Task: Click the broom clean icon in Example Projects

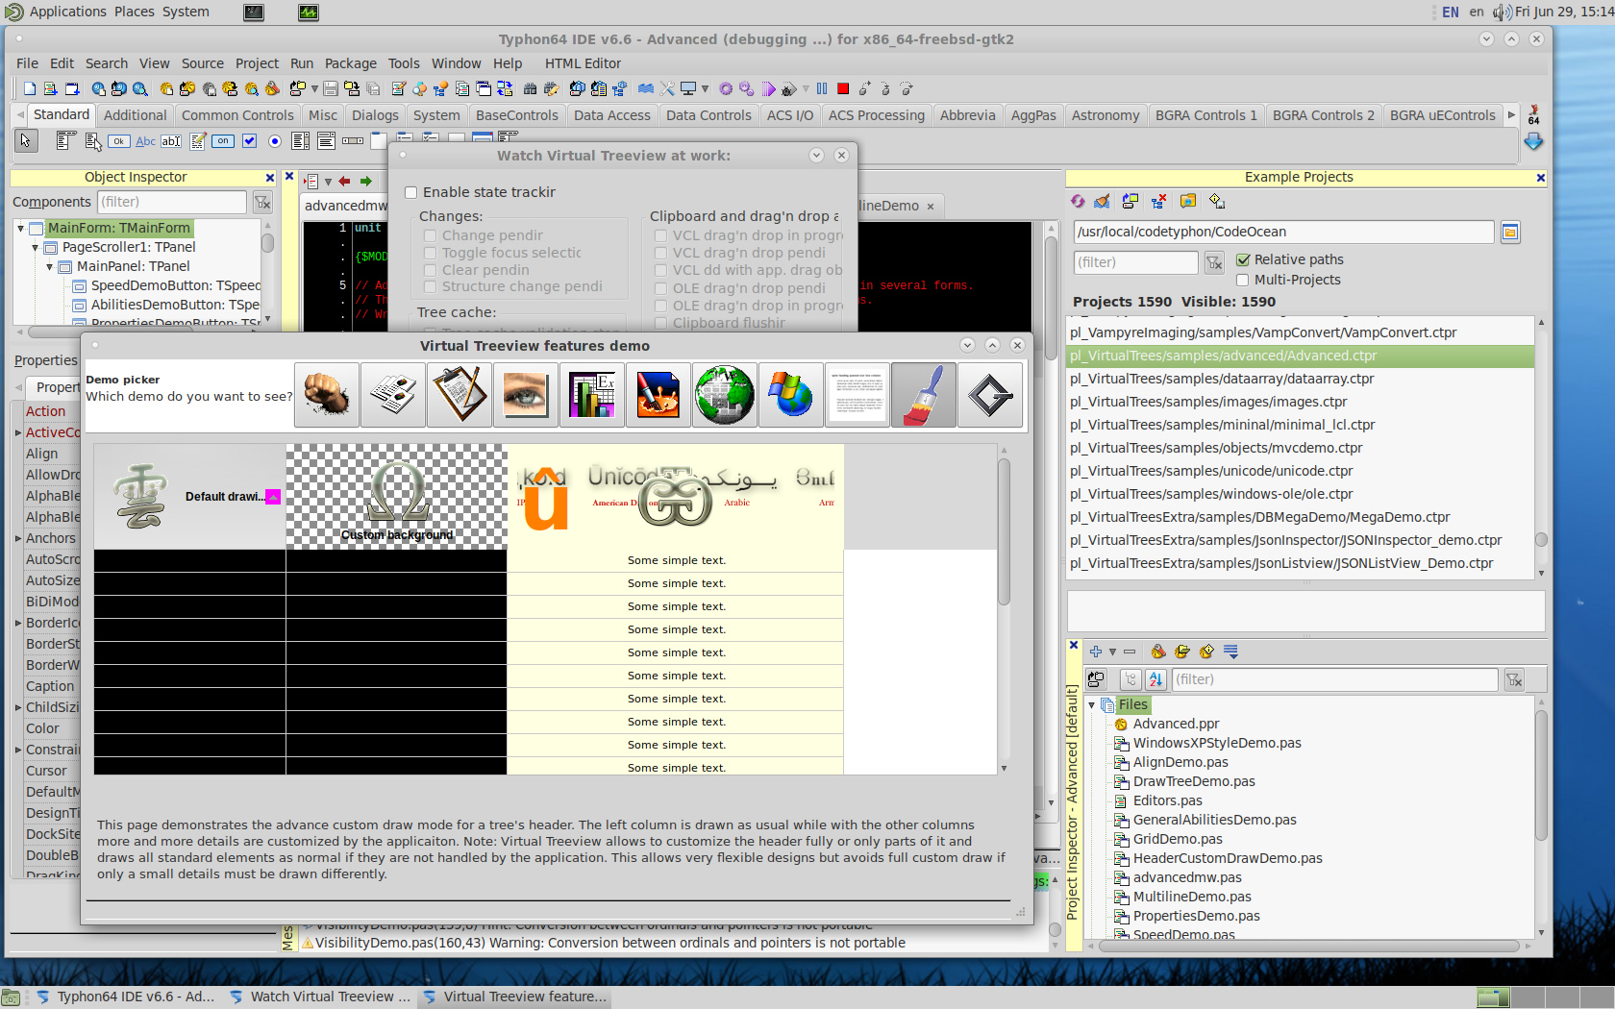Action: pos(1102,201)
